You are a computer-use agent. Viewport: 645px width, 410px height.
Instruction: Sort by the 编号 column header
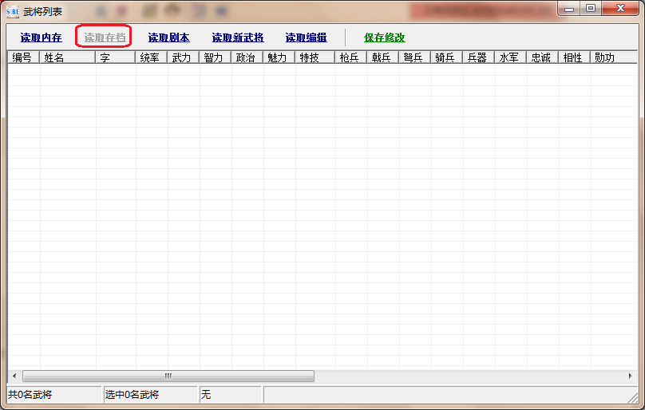(x=24, y=57)
